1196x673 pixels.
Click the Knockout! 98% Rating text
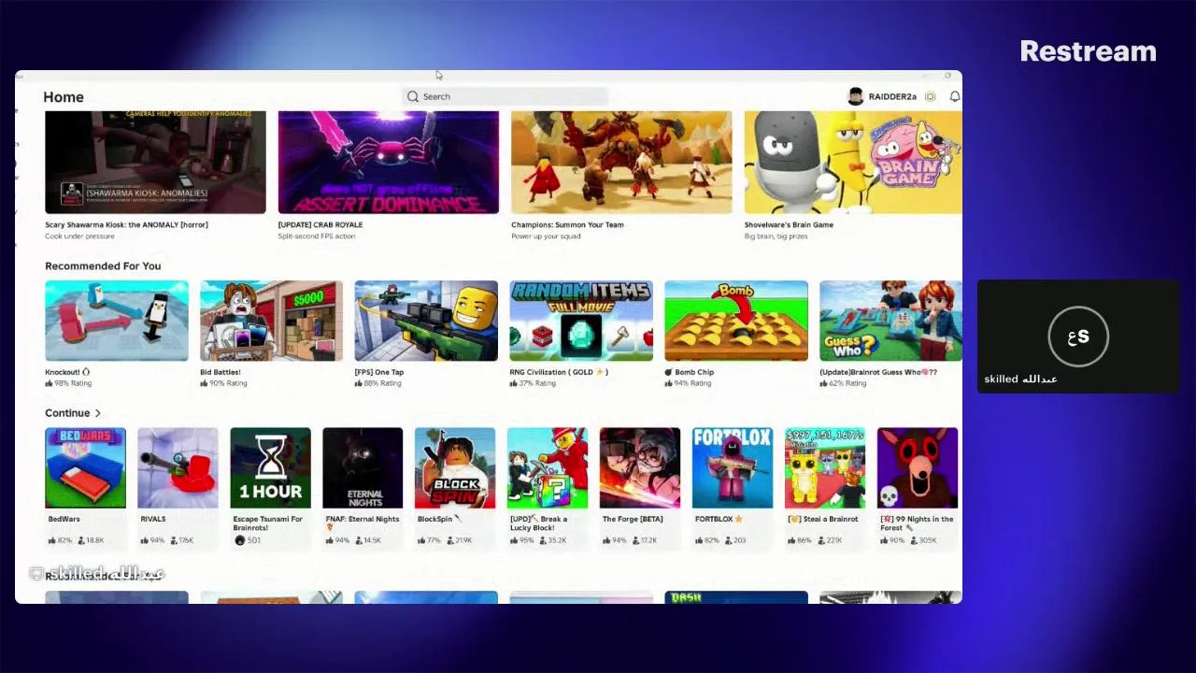(x=69, y=383)
